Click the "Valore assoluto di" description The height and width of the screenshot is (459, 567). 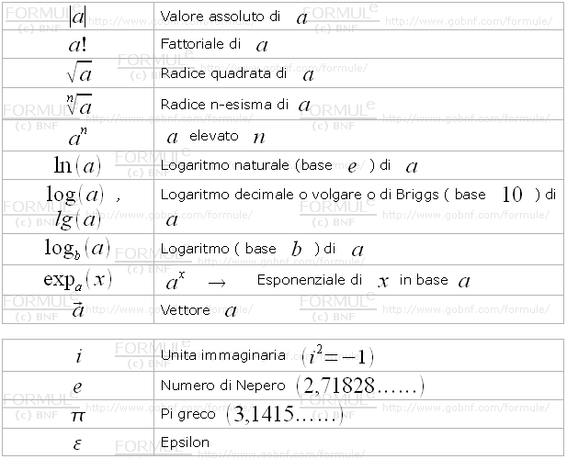pyautogui.click(x=220, y=17)
